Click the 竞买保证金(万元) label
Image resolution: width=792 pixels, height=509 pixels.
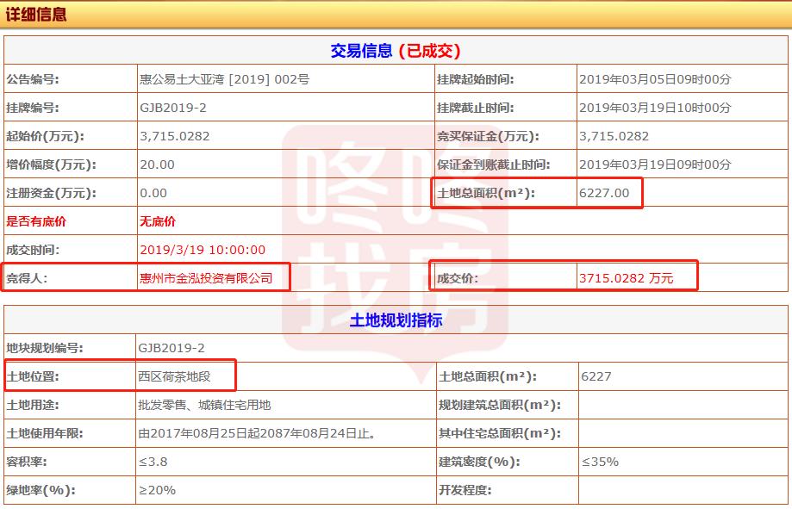tap(488, 136)
